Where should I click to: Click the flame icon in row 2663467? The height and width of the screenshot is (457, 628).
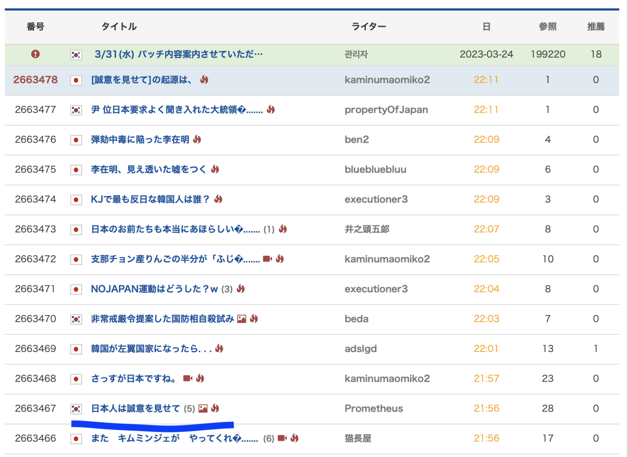215,408
